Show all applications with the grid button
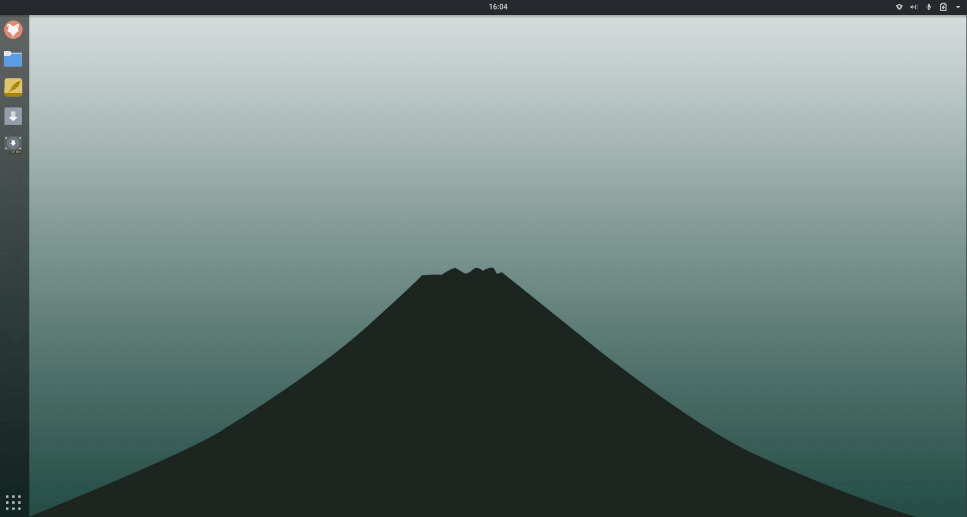Image resolution: width=967 pixels, height=517 pixels. 13,502
